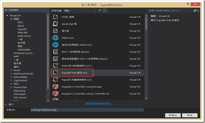
Task: Select the JavaScript file template icon
Action: click(x=55, y=24)
